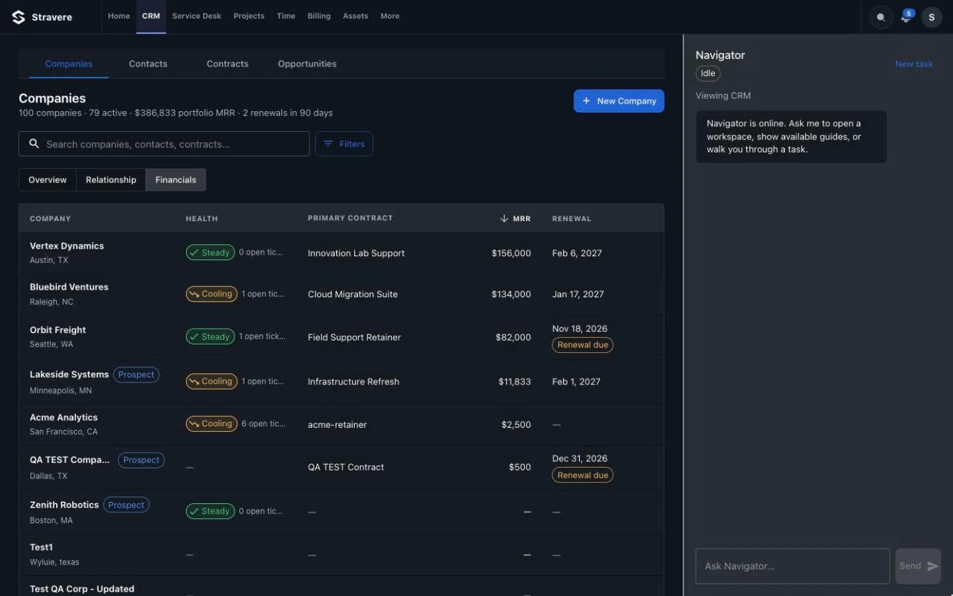This screenshot has height=596, width=953.
Task: Focus the Ask Navigator input field
Action: point(792,566)
